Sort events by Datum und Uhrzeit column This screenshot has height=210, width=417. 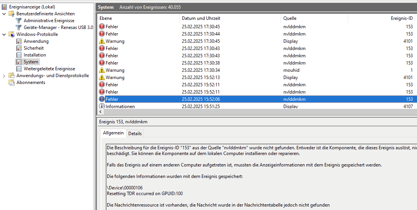[x=230, y=18]
